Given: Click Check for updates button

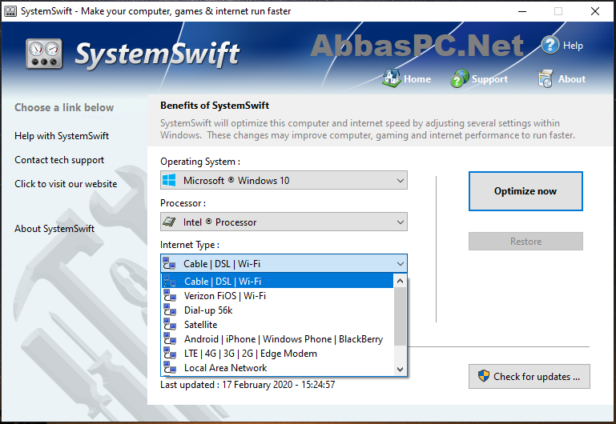Looking at the screenshot, I should pyautogui.click(x=529, y=376).
